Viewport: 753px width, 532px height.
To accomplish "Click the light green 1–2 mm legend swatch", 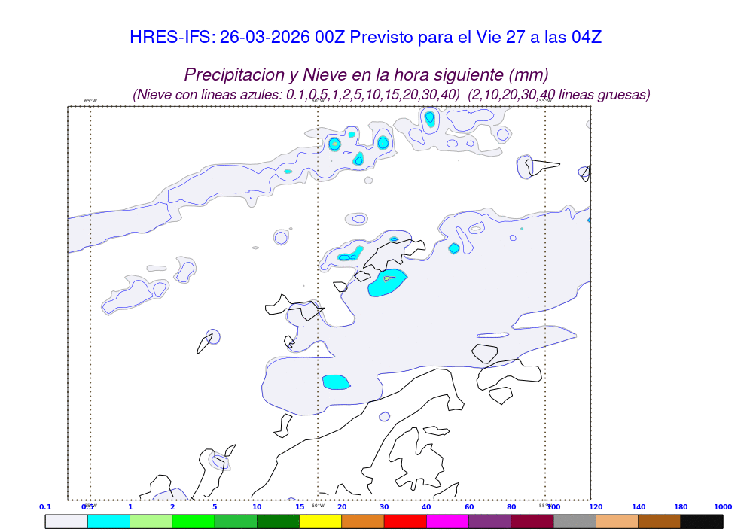I will tap(151, 521).
